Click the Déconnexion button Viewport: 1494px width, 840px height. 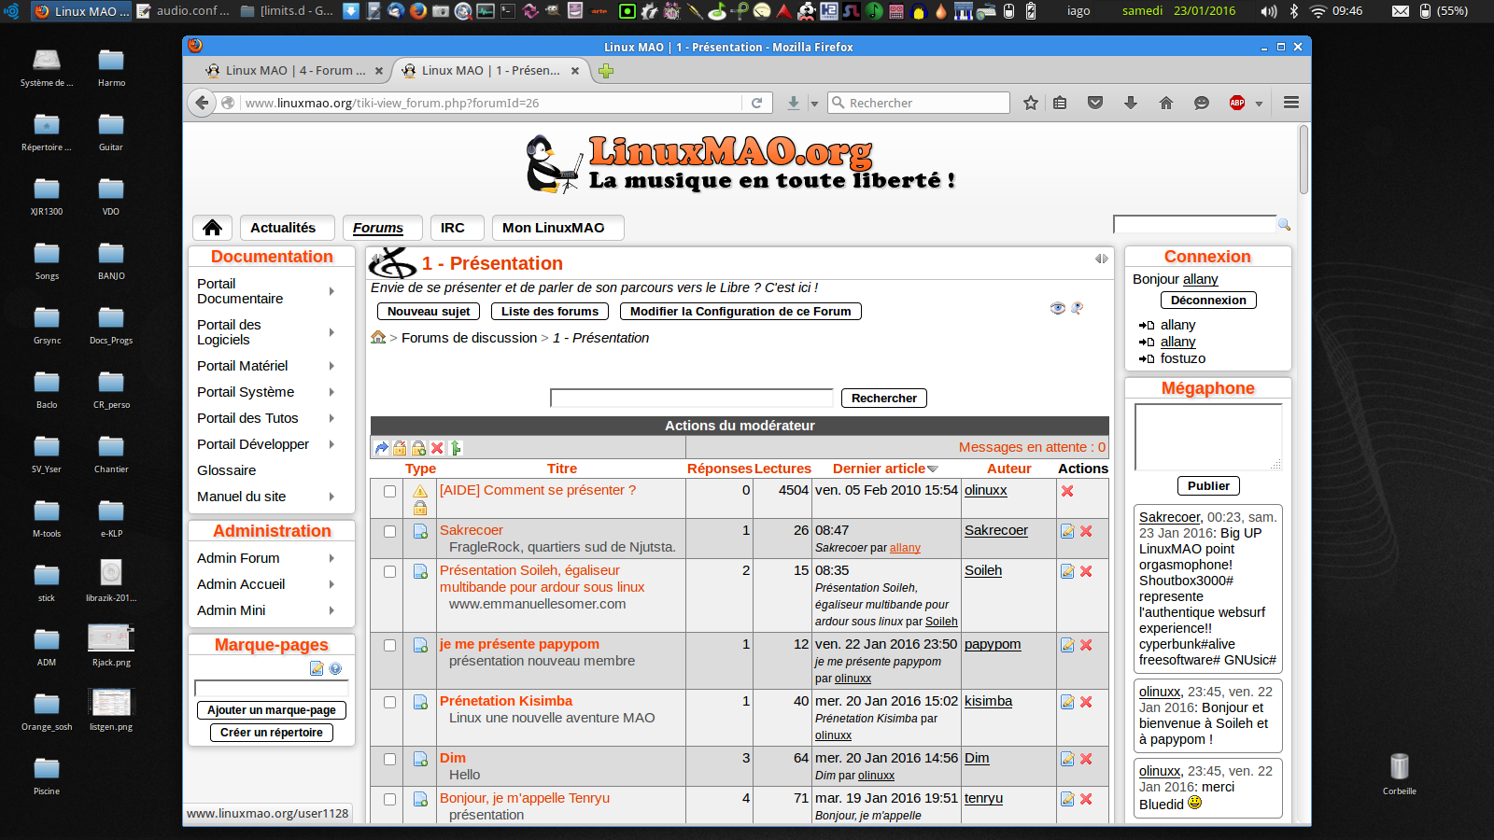[1208, 301]
